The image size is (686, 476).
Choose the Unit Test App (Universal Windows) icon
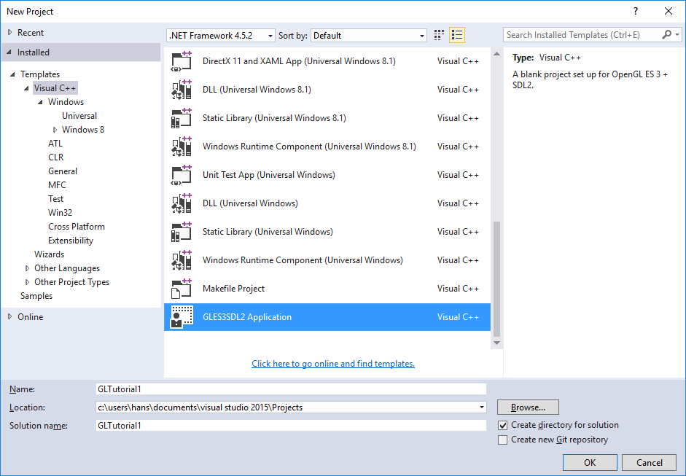tap(182, 175)
